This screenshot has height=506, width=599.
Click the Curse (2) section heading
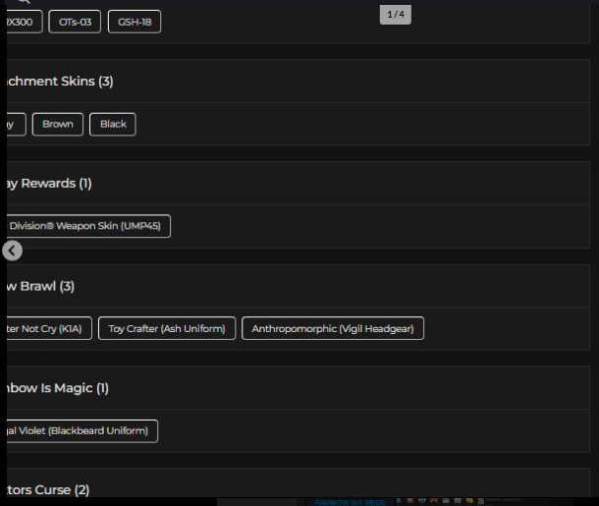tap(48, 490)
